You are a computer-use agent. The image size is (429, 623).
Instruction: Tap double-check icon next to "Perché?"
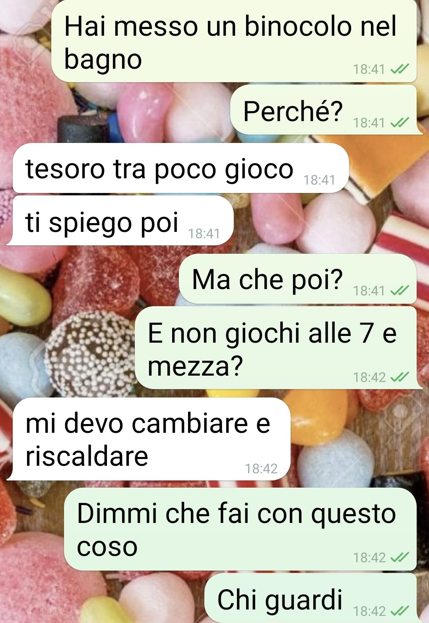[x=400, y=123]
